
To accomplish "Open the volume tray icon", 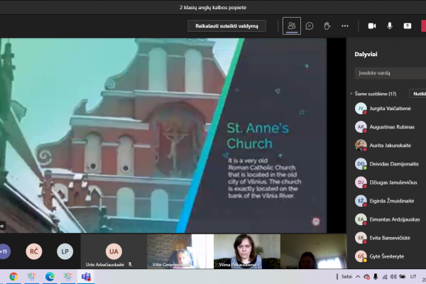I will click(393, 277).
